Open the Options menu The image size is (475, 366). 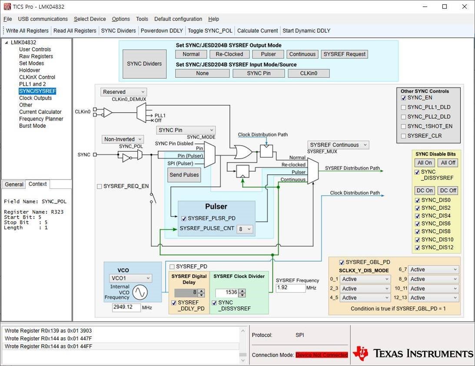pyautogui.click(x=121, y=19)
